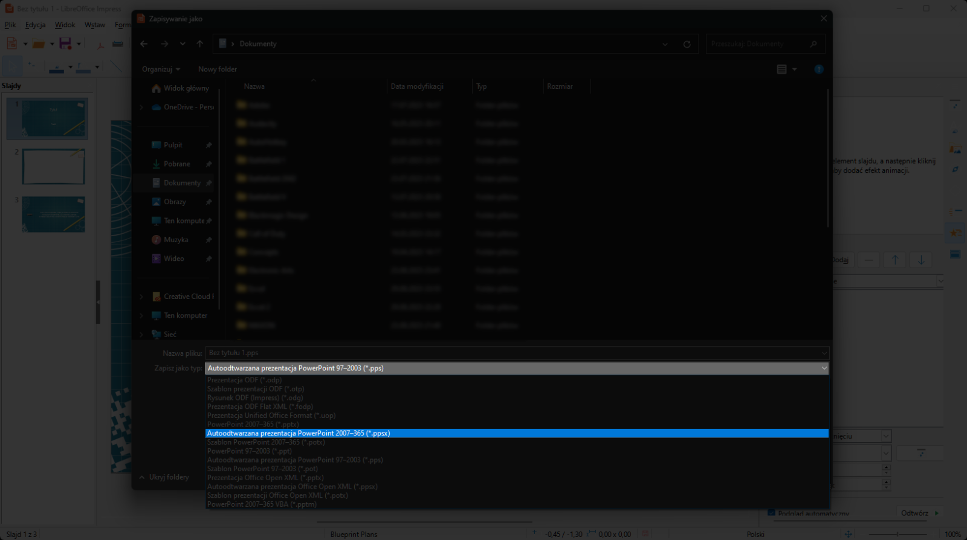The width and height of the screenshot is (967, 540).
Task: Collapse folders with Ukryj foldery
Action: pos(164,477)
